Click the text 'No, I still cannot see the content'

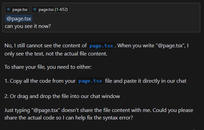coord(45,46)
